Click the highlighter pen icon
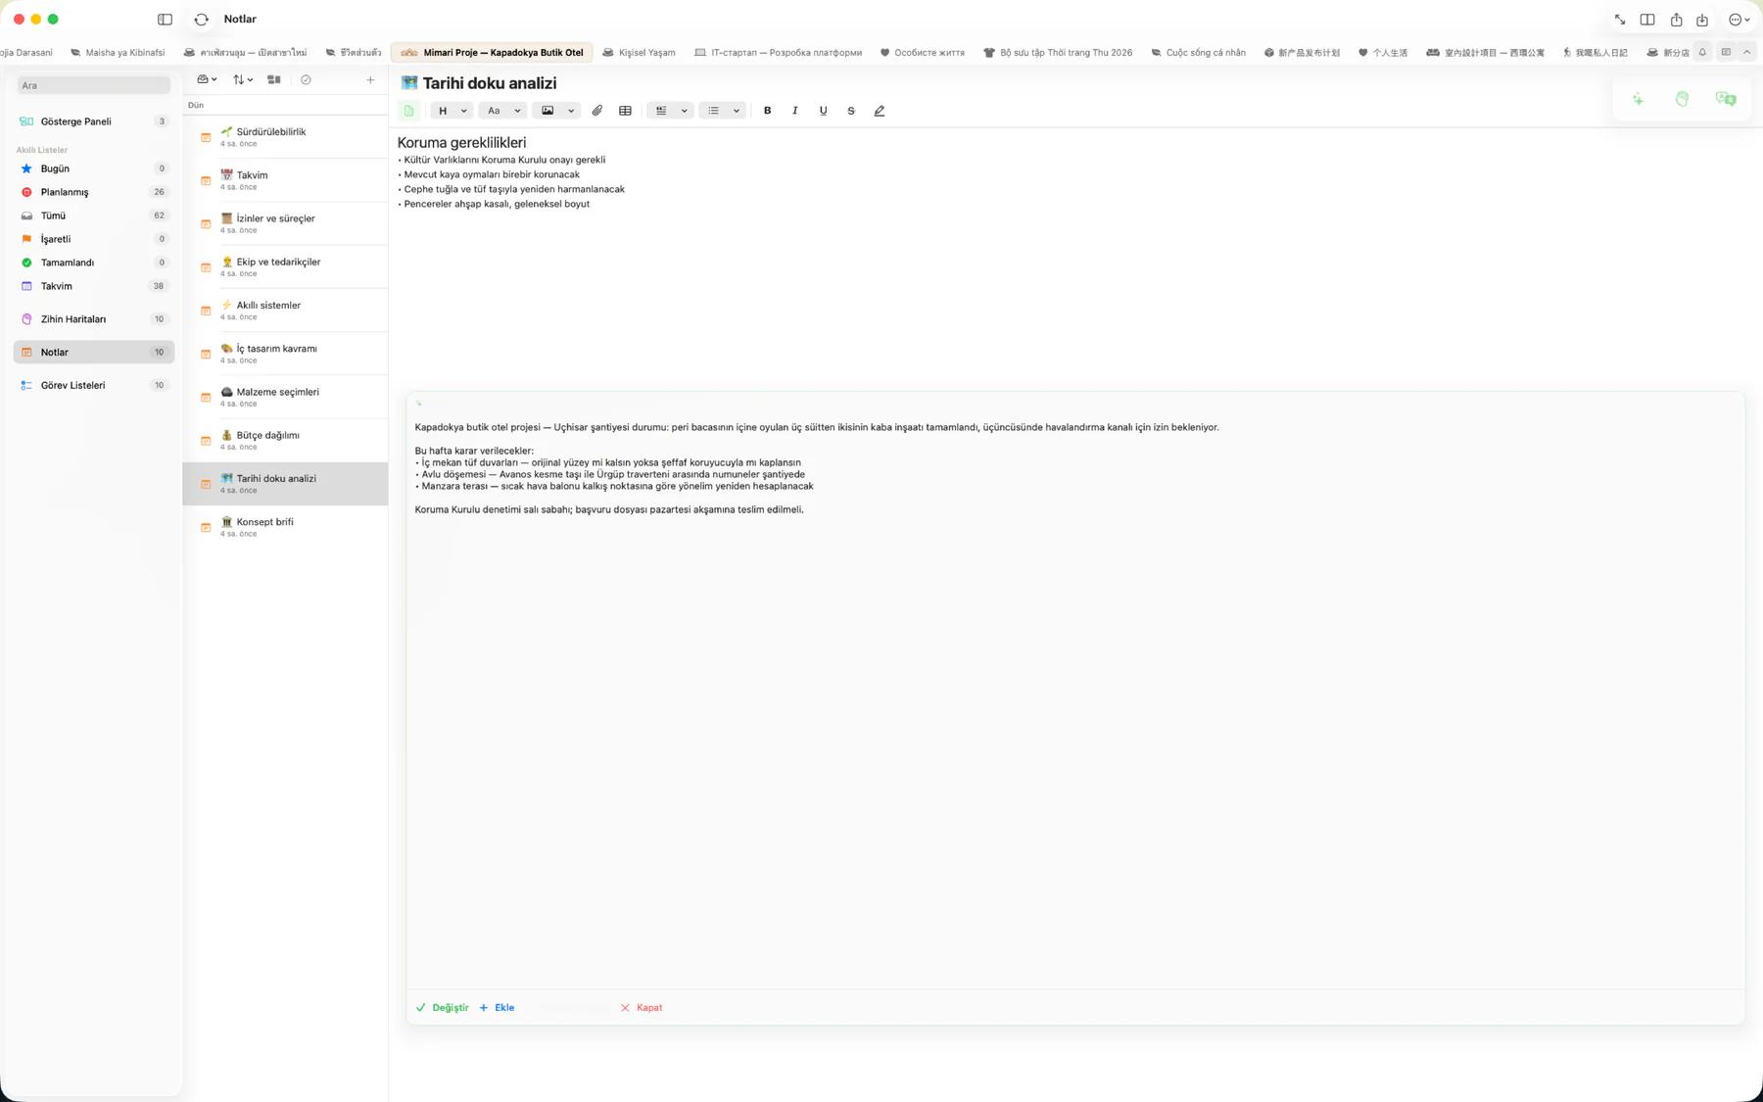Screen dimensions: 1763x1102 (x=880, y=111)
